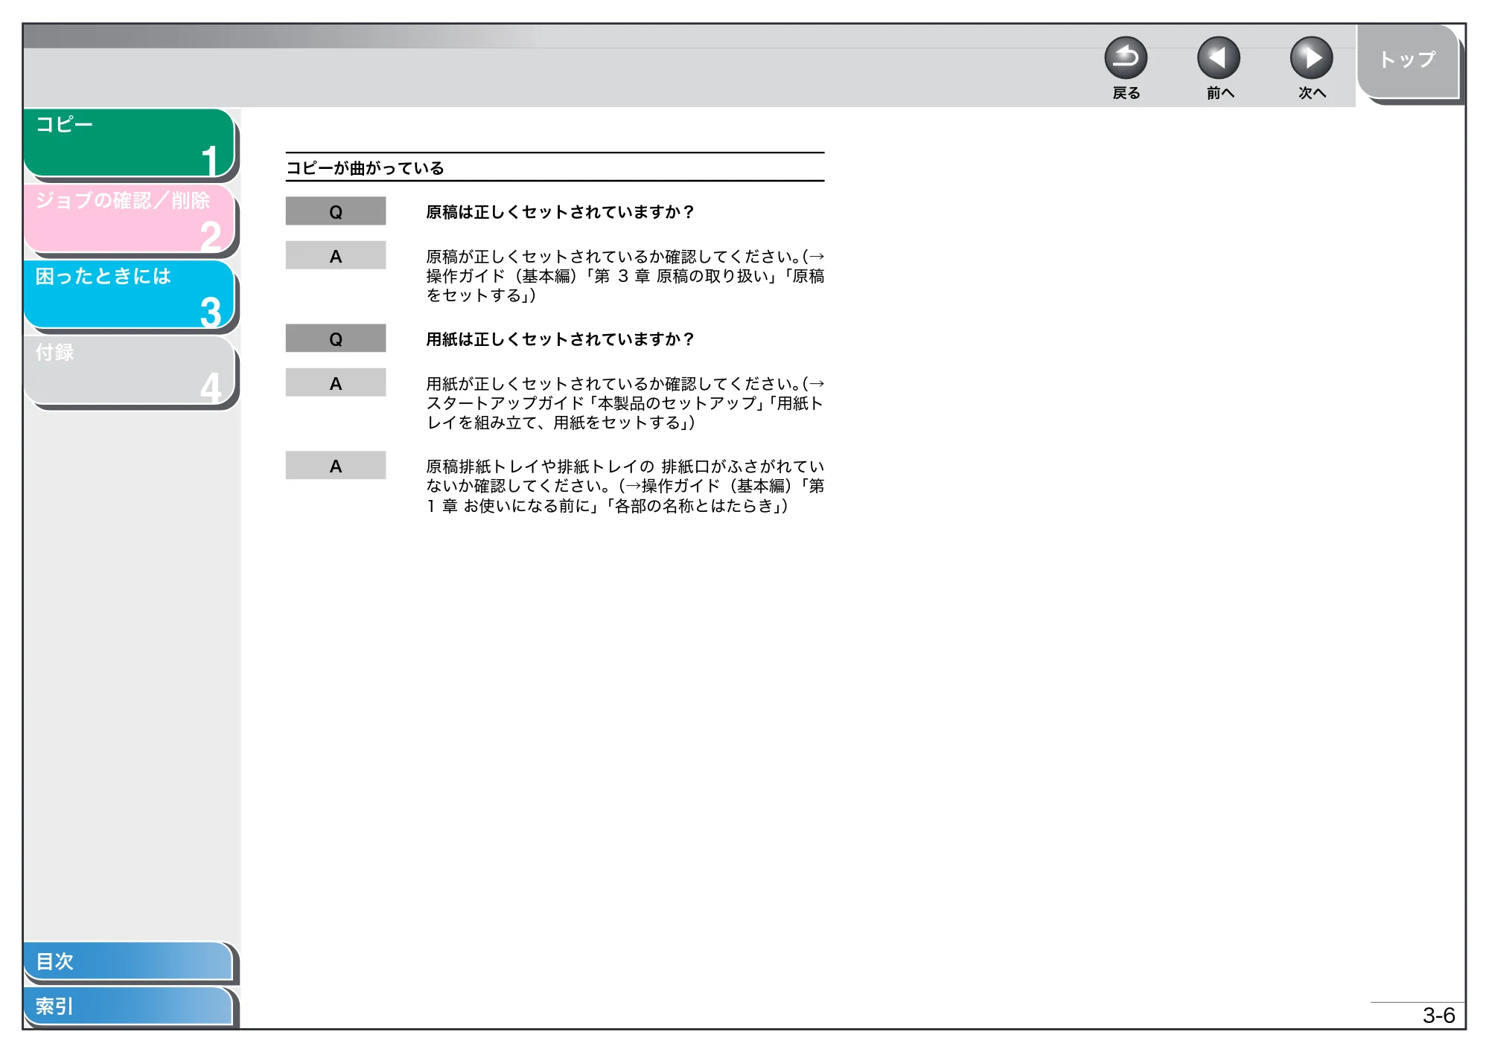Open the 付録 chapter 4 tab
Screen dimensions: 1489x1052
click(x=130, y=370)
